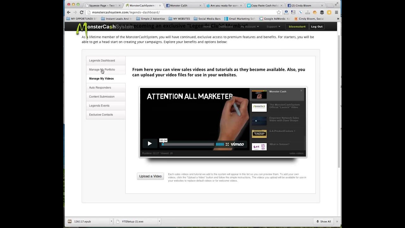Click the Upload a Video button
405x228 pixels.
pos(150,176)
